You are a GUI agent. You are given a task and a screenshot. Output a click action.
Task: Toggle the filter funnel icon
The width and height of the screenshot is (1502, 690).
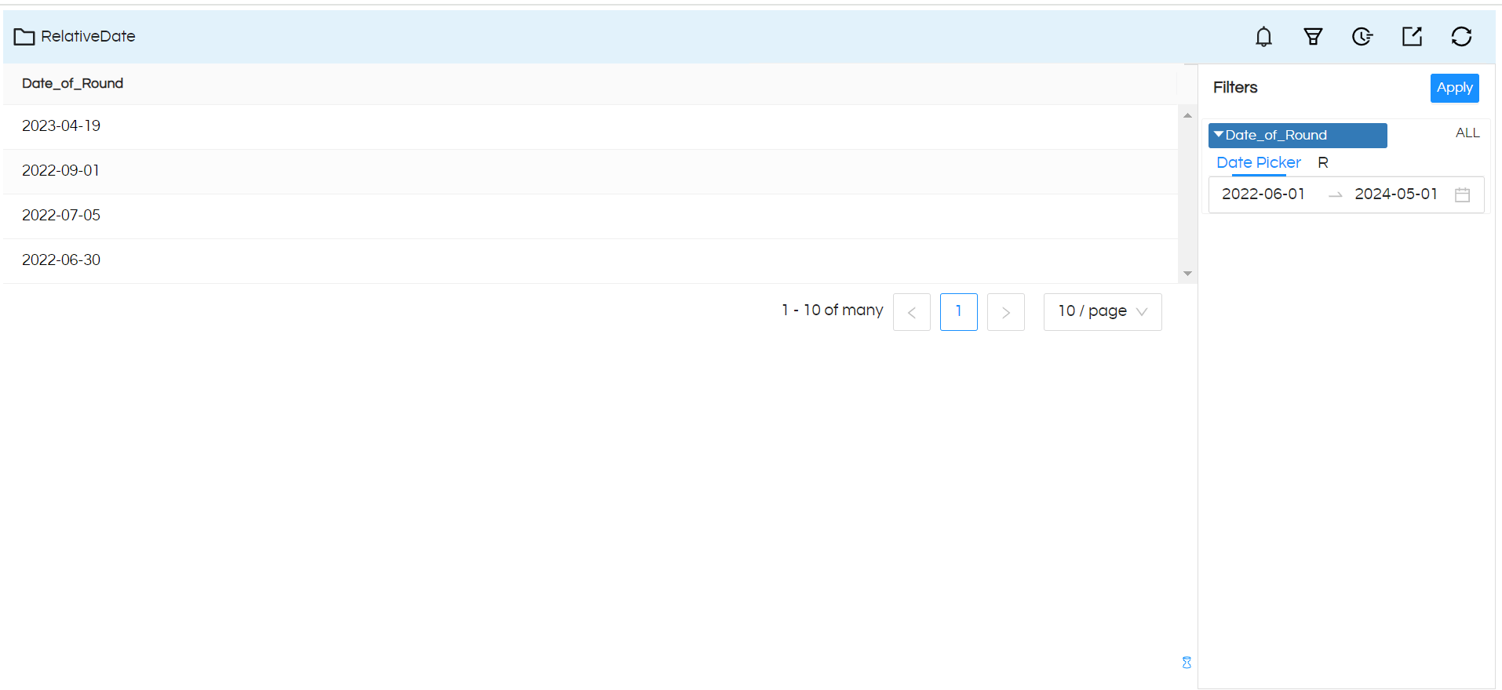point(1313,37)
